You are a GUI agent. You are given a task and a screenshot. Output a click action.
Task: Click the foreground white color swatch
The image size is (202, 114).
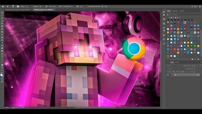[x=1, y=75]
